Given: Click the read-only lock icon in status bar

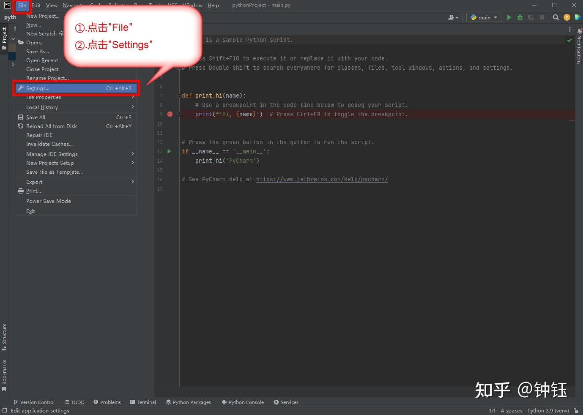Looking at the screenshot, I should [x=576, y=410].
